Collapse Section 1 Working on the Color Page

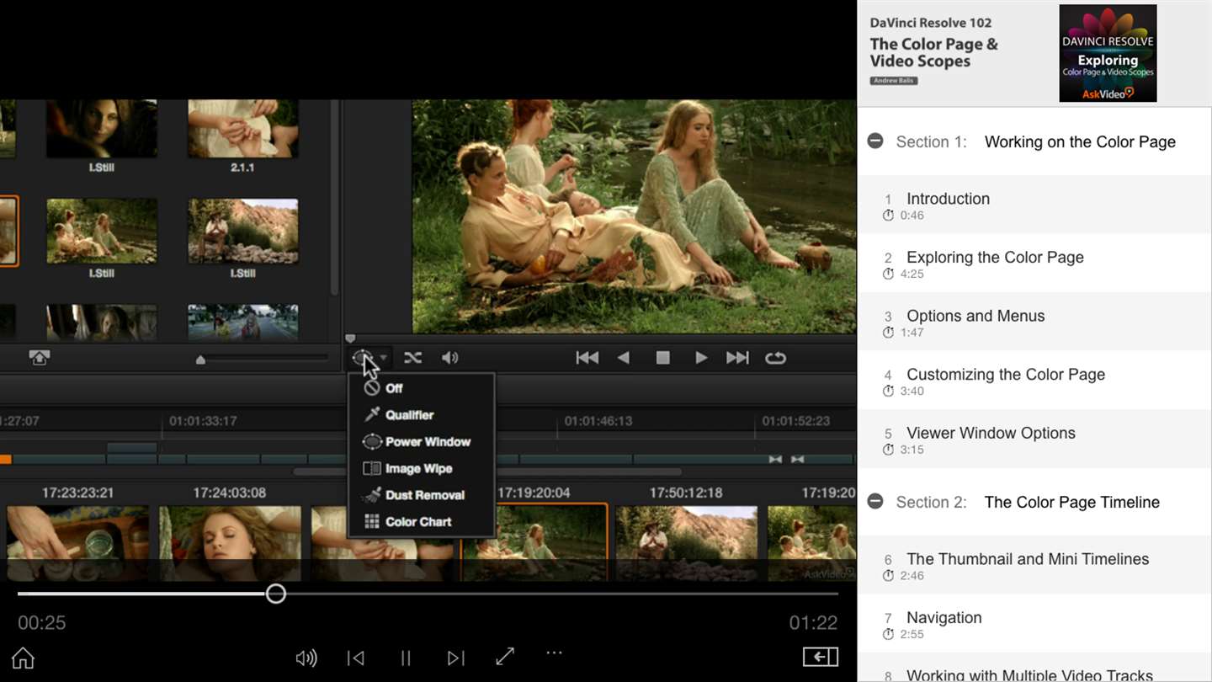coord(875,141)
